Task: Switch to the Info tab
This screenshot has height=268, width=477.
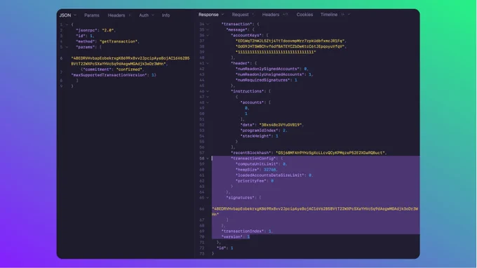Action: [166, 15]
